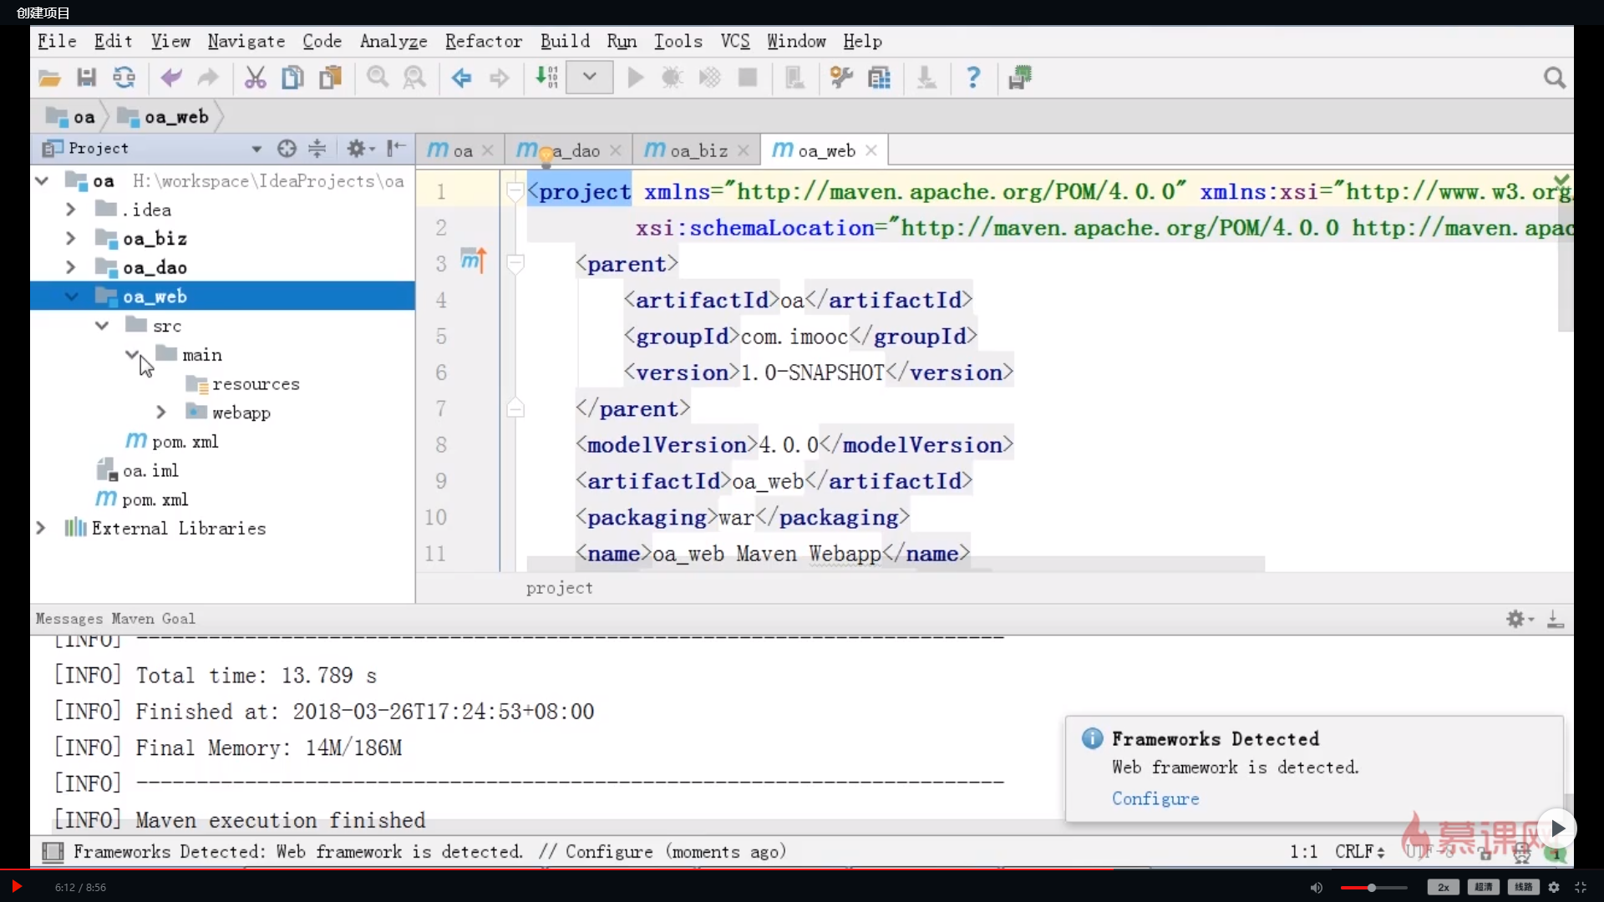Viewport: 1604px width, 902px height.
Task: Collapse the oa root project node
Action: [x=42, y=180]
